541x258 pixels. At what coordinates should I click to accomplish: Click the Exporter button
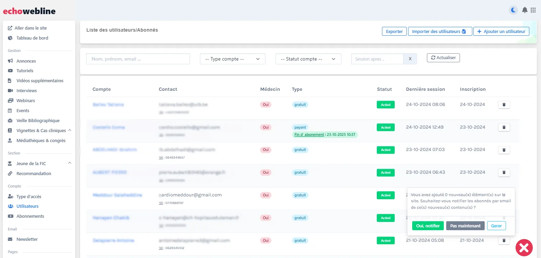point(394,31)
